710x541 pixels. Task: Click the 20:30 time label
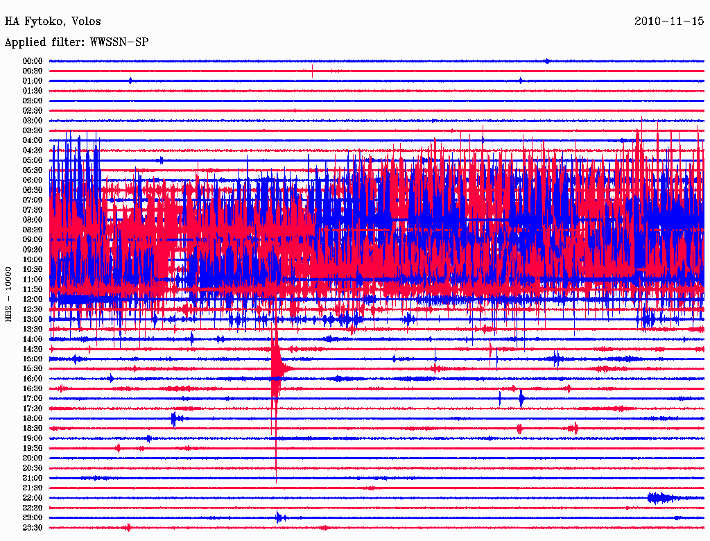tap(33, 468)
